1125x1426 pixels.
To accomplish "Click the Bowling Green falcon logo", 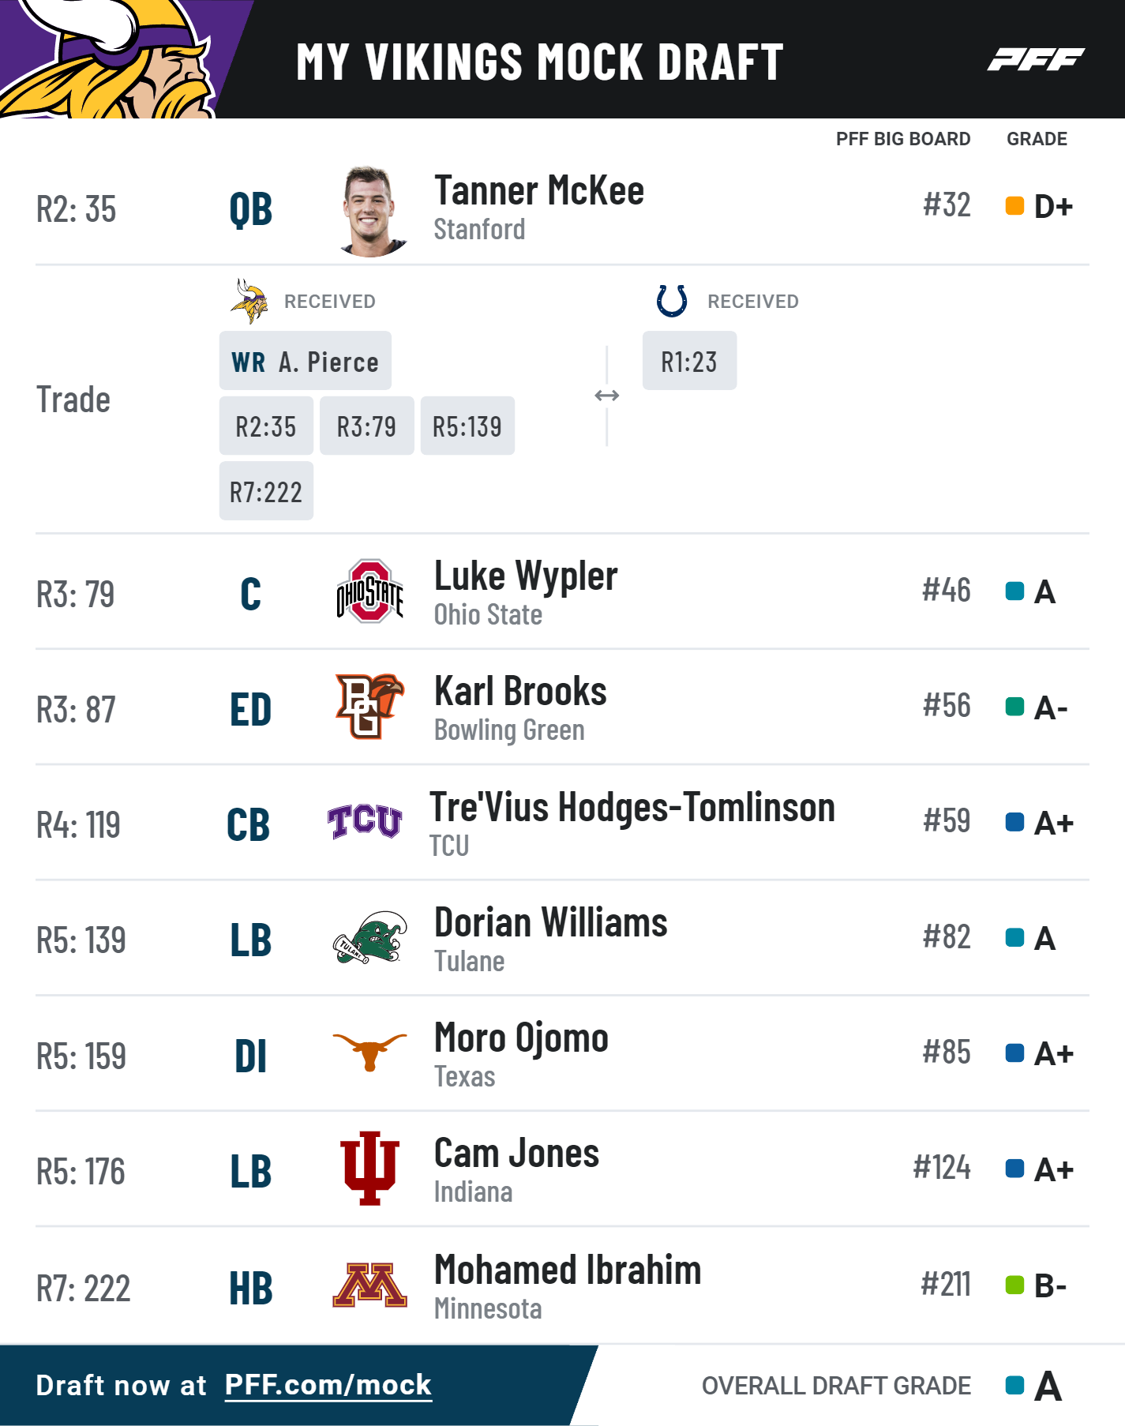I will (369, 707).
